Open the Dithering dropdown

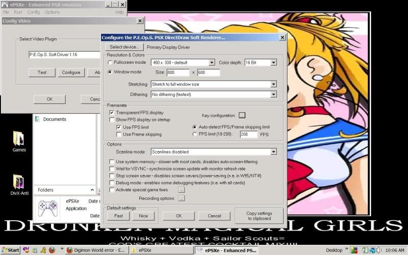pos(273,94)
